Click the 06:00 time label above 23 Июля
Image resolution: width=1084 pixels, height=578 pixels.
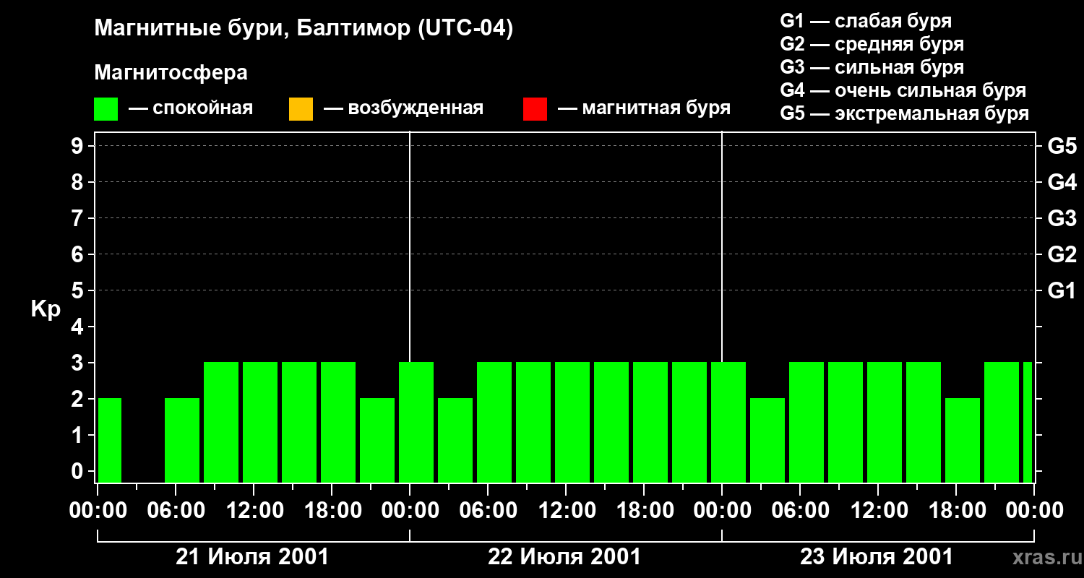(800, 511)
